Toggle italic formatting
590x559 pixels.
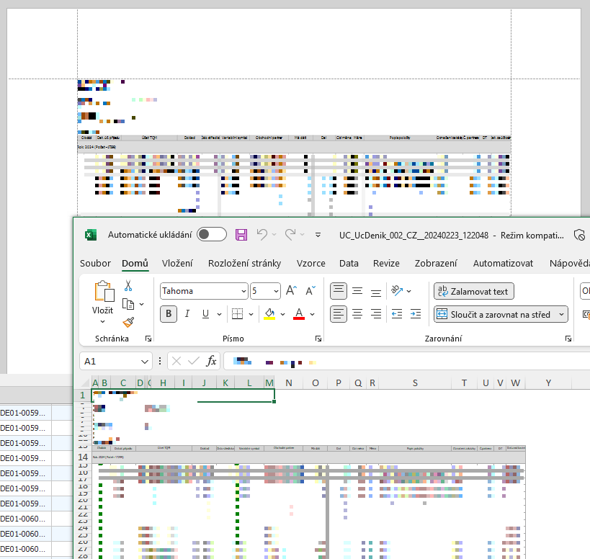pyautogui.click(x=187, y=314)
